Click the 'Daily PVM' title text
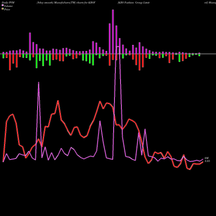216x216 pixels. coord(8,3)
